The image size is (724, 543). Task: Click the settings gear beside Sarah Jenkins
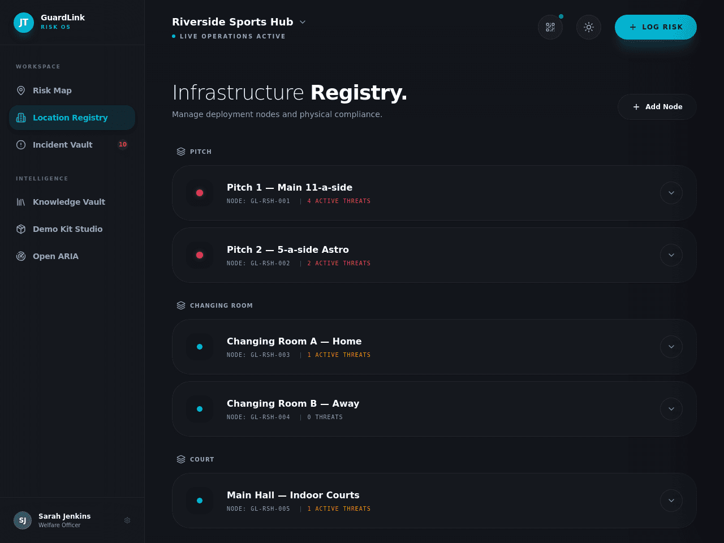[x=127, y=520]
